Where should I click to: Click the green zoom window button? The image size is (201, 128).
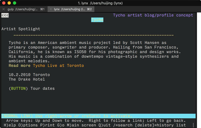[x=15, y=3]
